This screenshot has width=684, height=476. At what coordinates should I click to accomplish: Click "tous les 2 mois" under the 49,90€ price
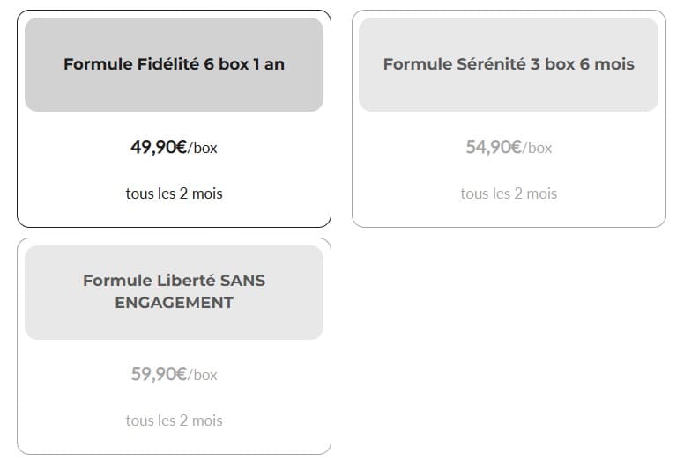point(174,194)
